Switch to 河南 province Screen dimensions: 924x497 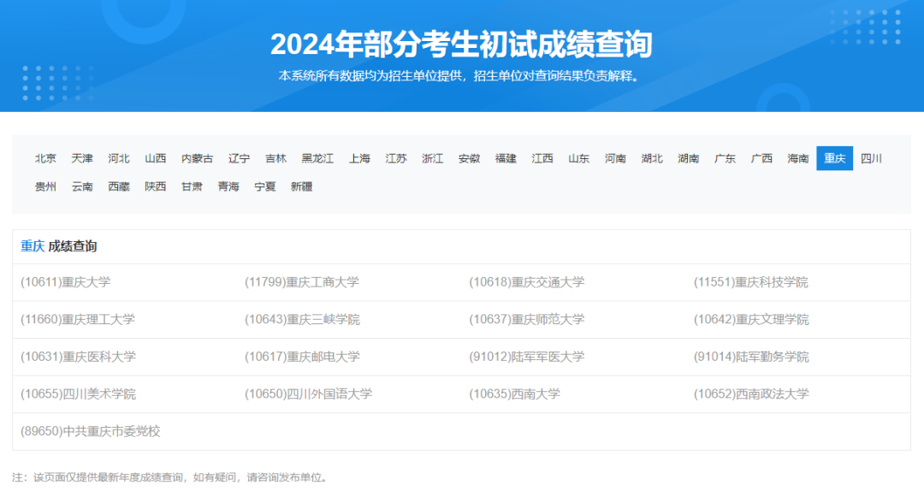(615, 158)
